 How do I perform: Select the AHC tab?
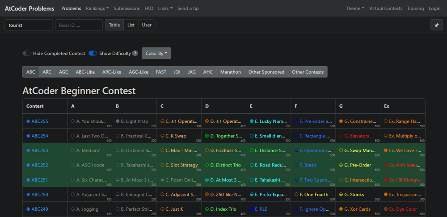point(208,72)
